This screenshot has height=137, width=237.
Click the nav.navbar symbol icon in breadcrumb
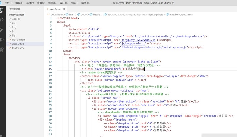[105, 14]
